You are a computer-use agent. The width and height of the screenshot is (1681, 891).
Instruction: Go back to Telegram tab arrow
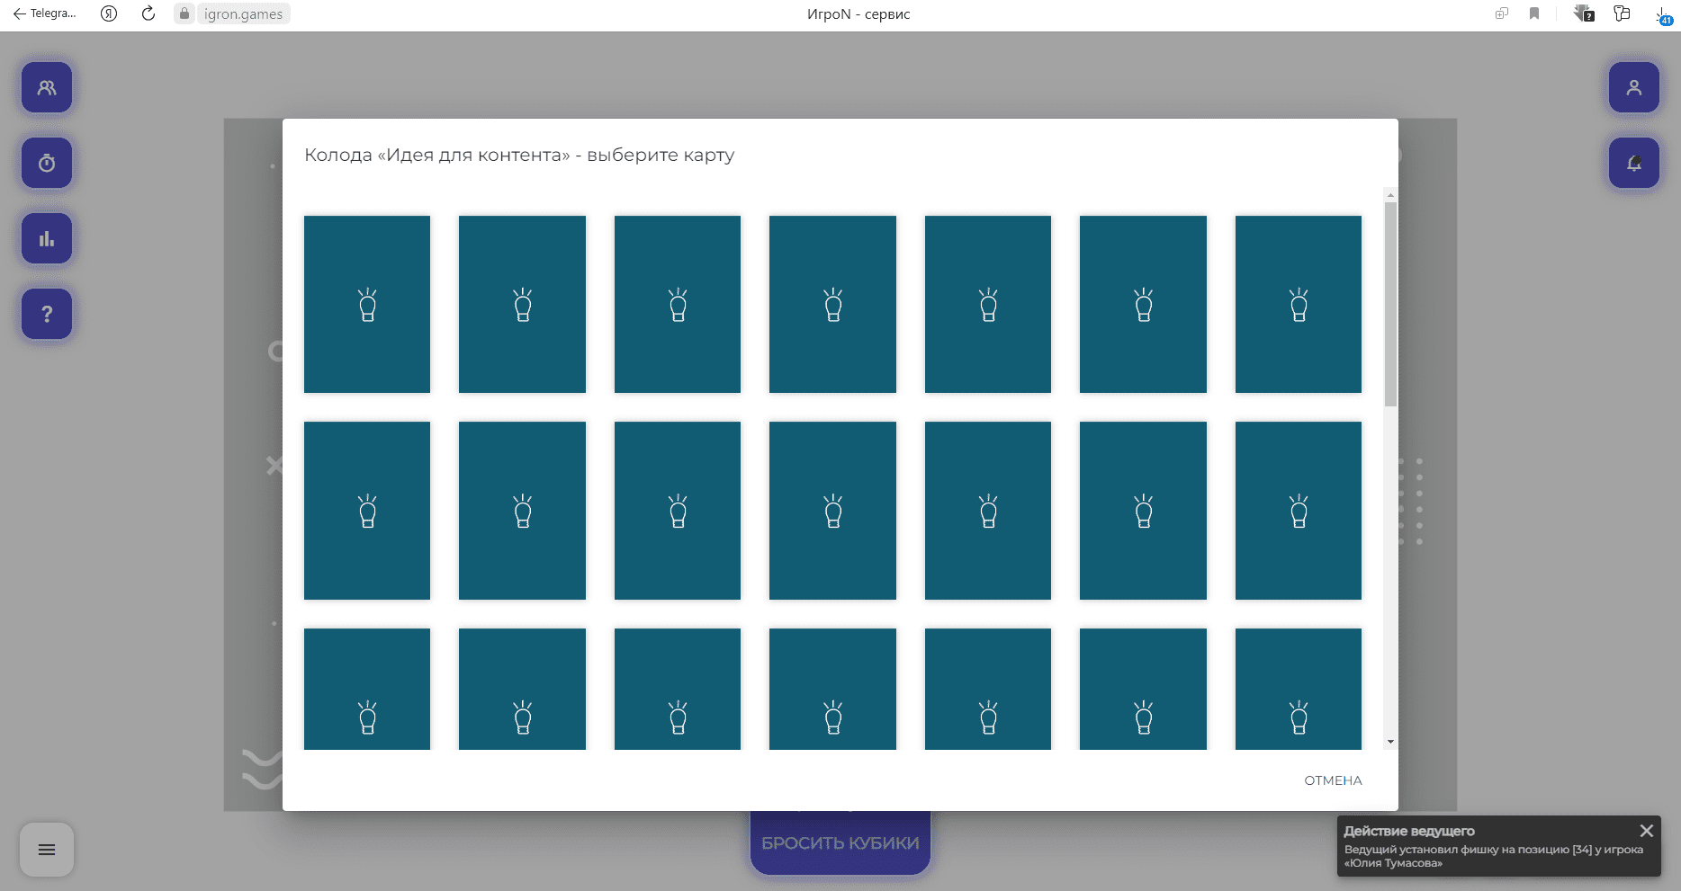[20, 13]
